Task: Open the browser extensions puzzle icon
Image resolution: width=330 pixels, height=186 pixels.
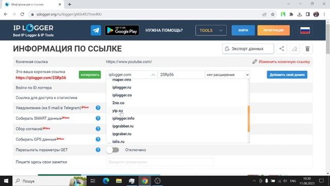Action: (291, 14)
